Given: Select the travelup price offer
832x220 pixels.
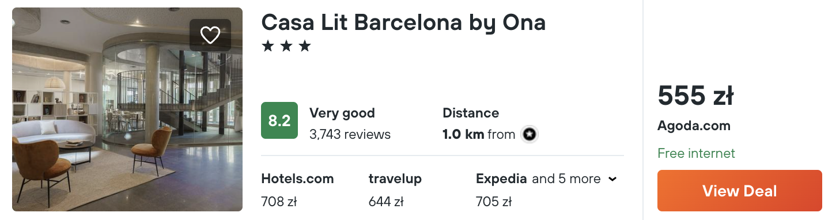Looking at the screenshot, I should tap(395, 190).
